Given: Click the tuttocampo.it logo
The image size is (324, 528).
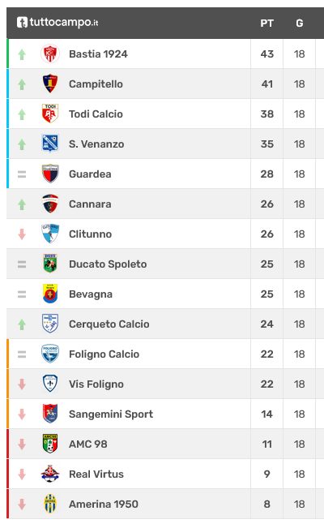Looking at the screenshot, I should tap(58, 23).
